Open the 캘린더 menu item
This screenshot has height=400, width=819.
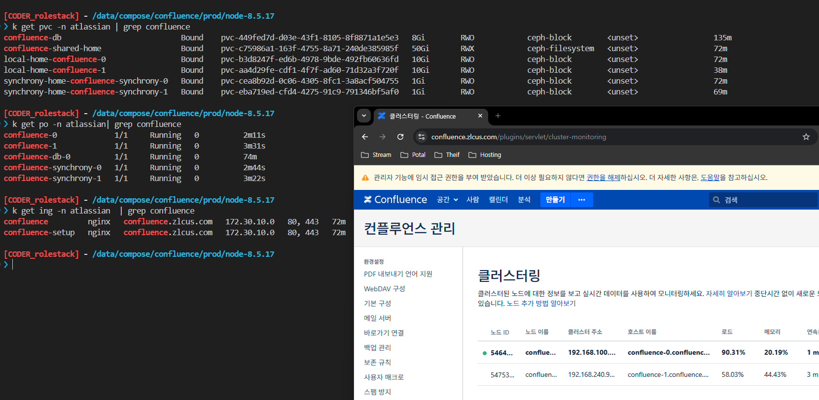498,200
